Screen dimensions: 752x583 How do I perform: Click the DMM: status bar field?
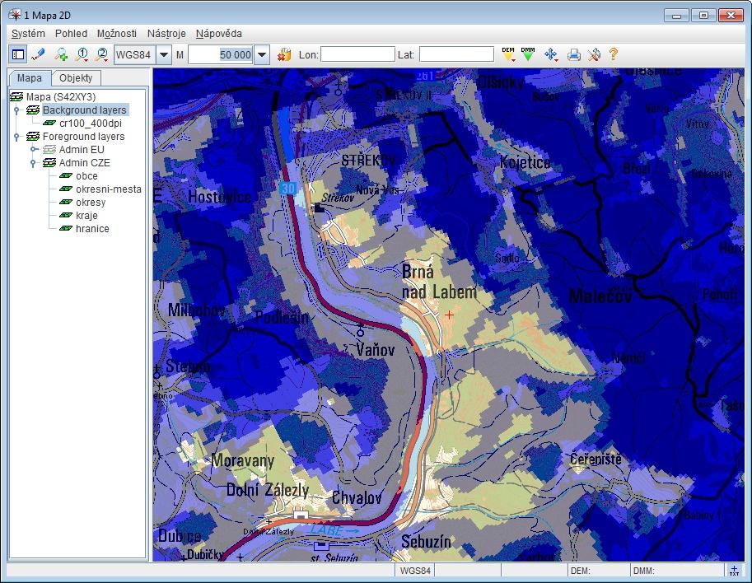[677, 571]
